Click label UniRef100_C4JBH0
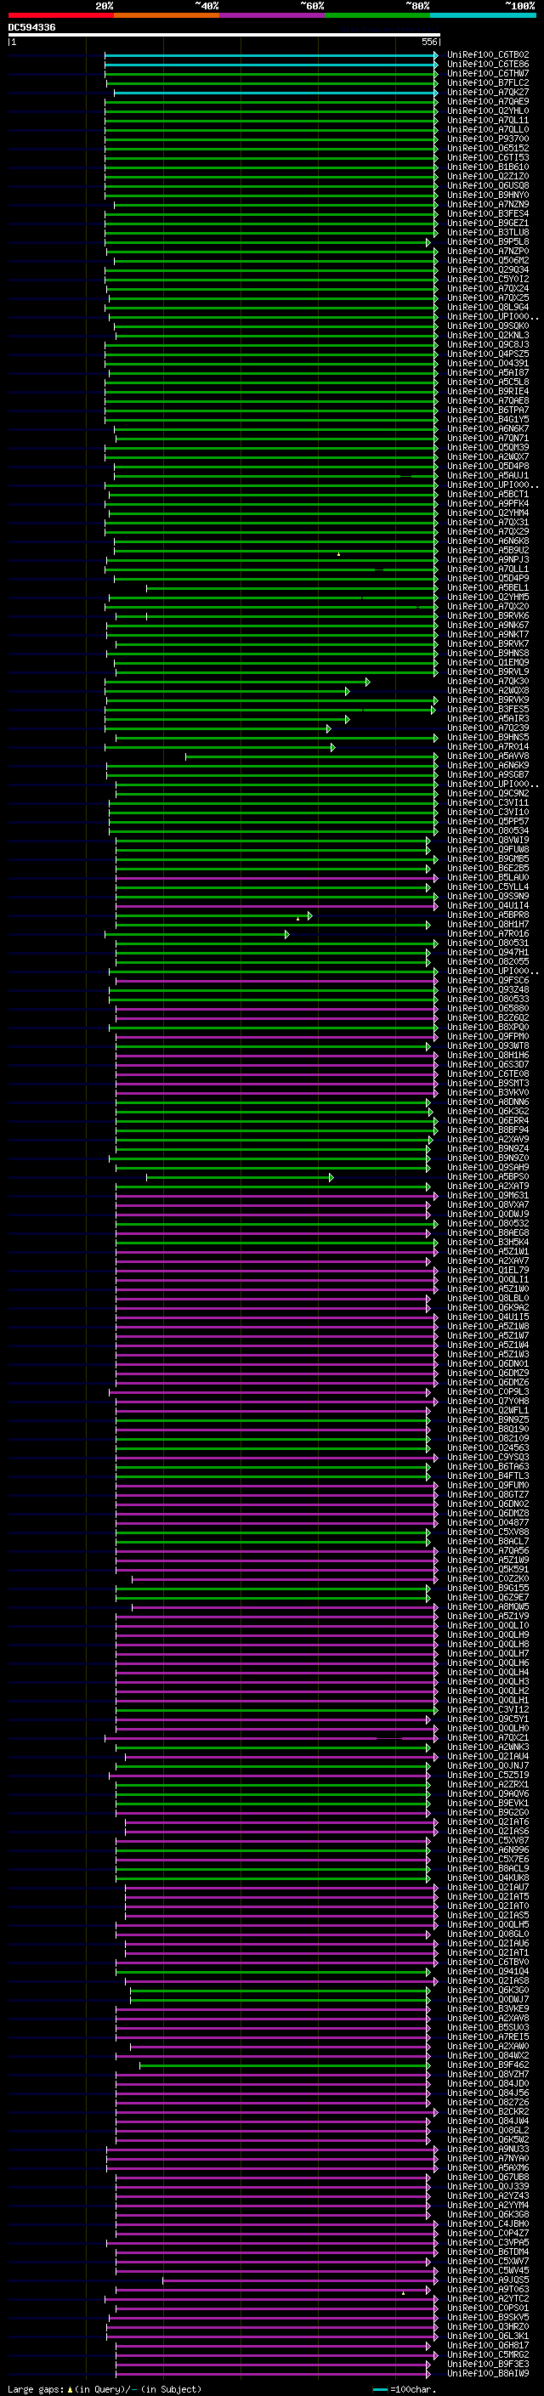544x2396 pixels. tap(488, 2224)
